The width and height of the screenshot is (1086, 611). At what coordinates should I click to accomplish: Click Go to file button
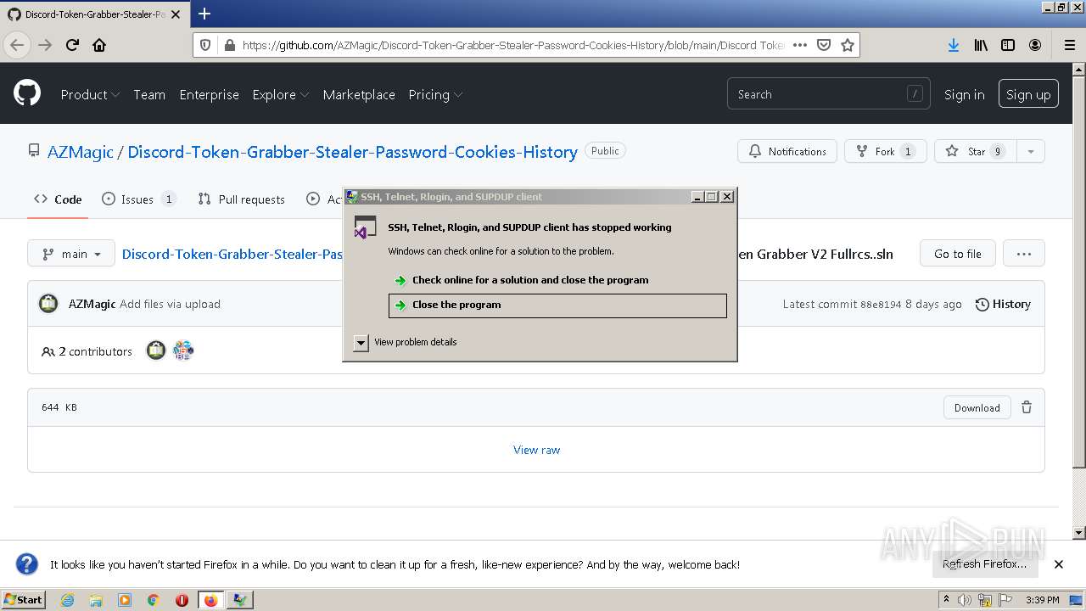958,254
